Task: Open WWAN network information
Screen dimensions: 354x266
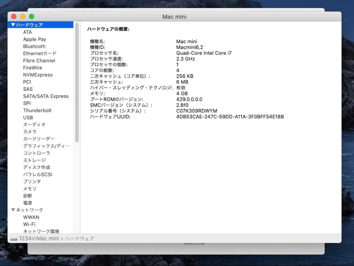Action: [31, 217]
